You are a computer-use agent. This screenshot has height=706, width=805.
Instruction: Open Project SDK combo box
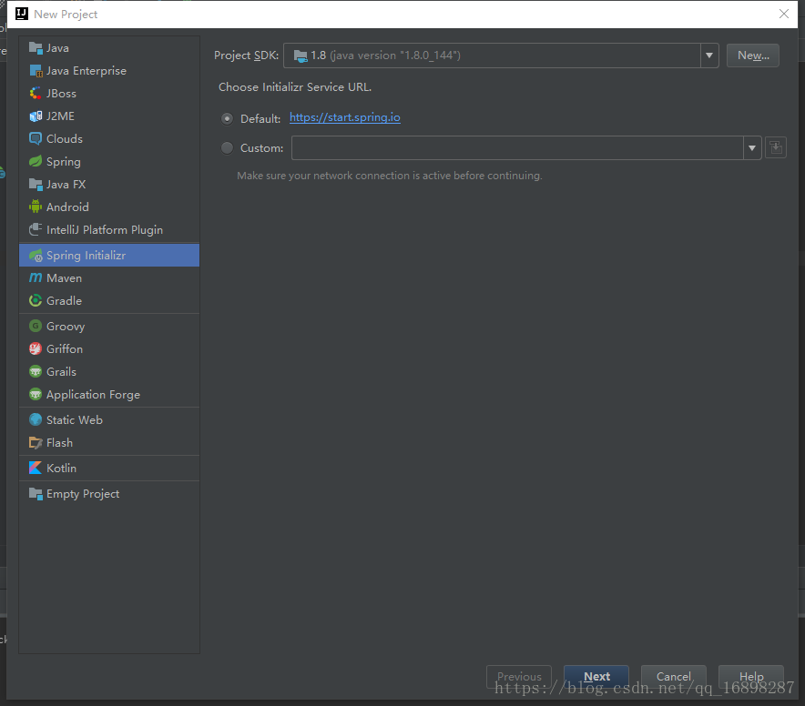point(501,55)
